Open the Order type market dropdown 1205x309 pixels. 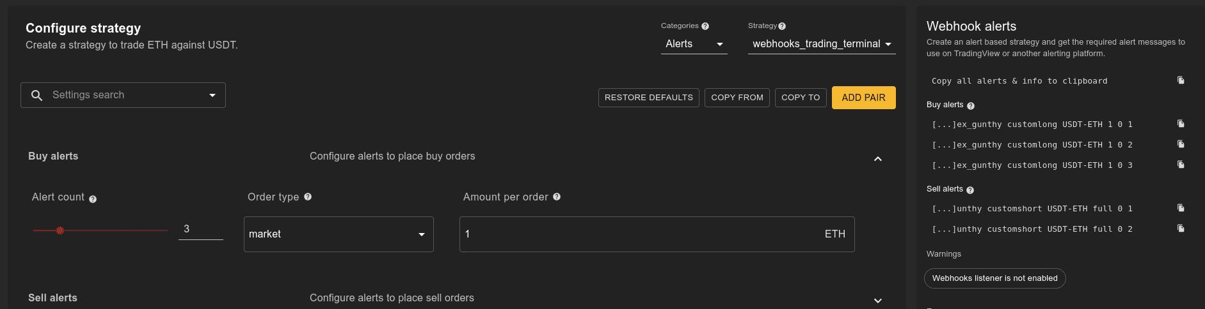(339, 234)
